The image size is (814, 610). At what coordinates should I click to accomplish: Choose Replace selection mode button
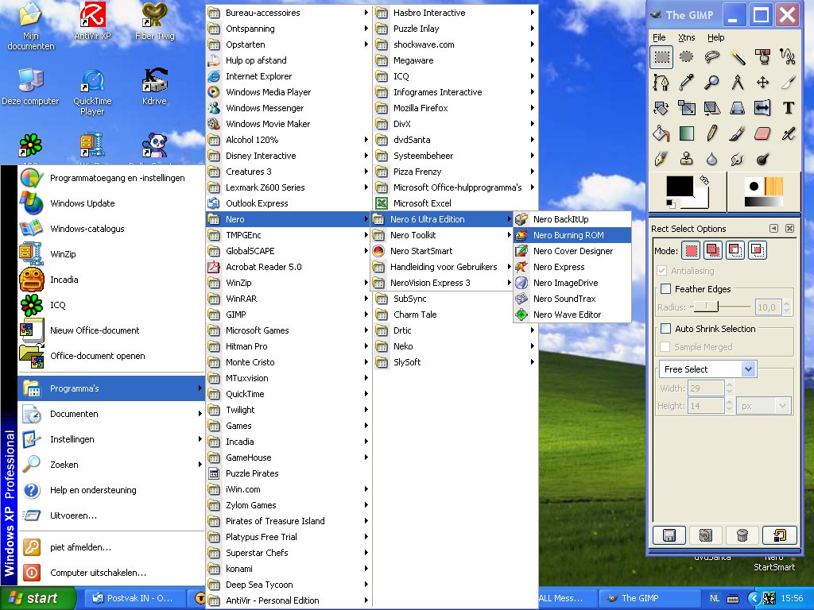tap(691, 250)
